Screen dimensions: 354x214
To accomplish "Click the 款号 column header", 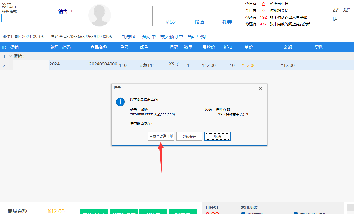I will pyautogui.click(x=55, y=47).
